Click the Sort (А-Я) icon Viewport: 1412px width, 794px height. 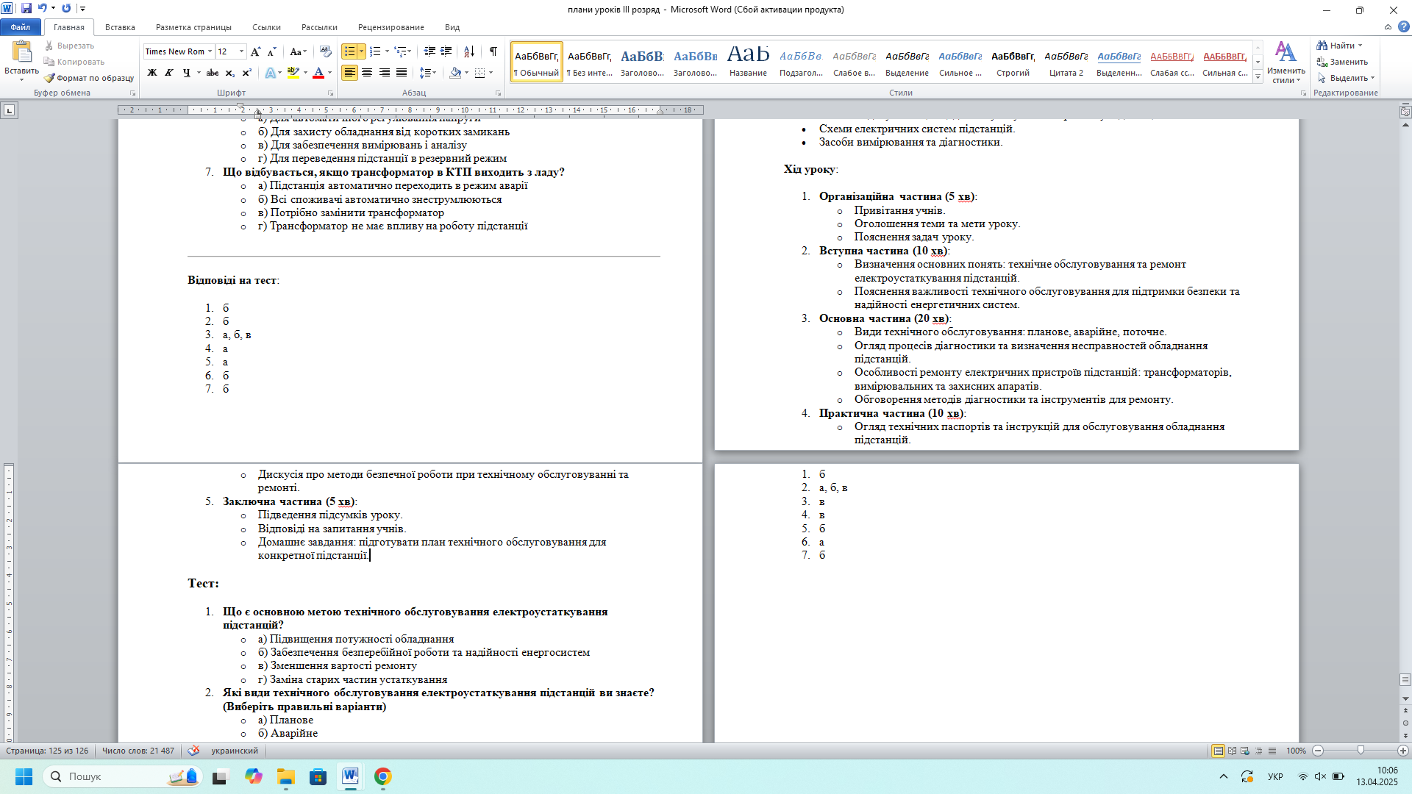pyautogui.click(x=469, y=51)
